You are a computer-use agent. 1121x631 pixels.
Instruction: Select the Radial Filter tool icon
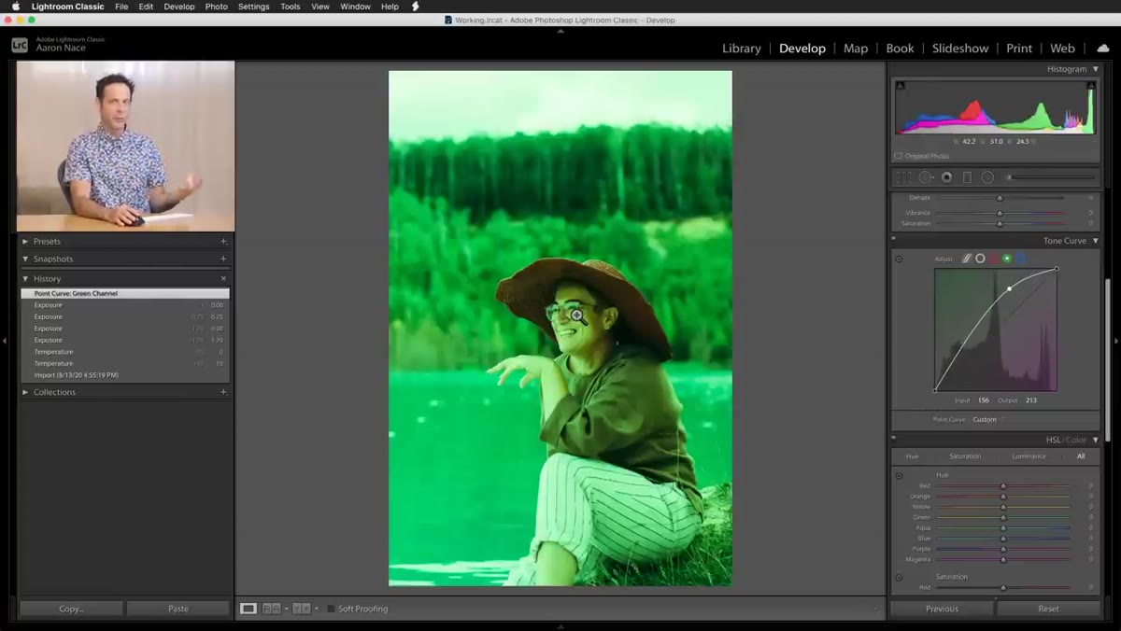[x=987, y=177]
